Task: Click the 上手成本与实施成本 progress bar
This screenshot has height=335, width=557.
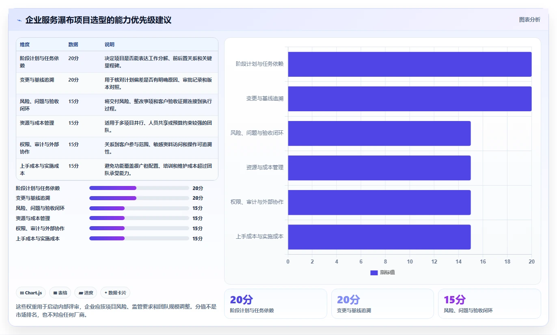Action: (139, 238)
